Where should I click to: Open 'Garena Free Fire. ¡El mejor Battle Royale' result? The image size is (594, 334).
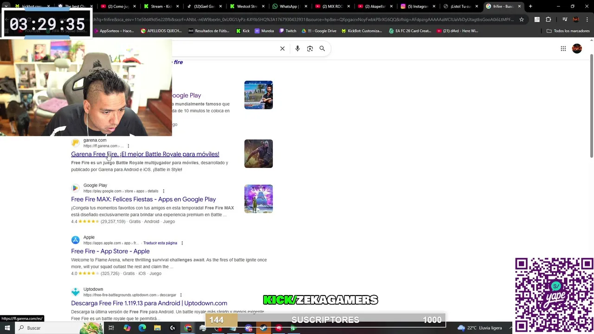click(x=145, y=154)
